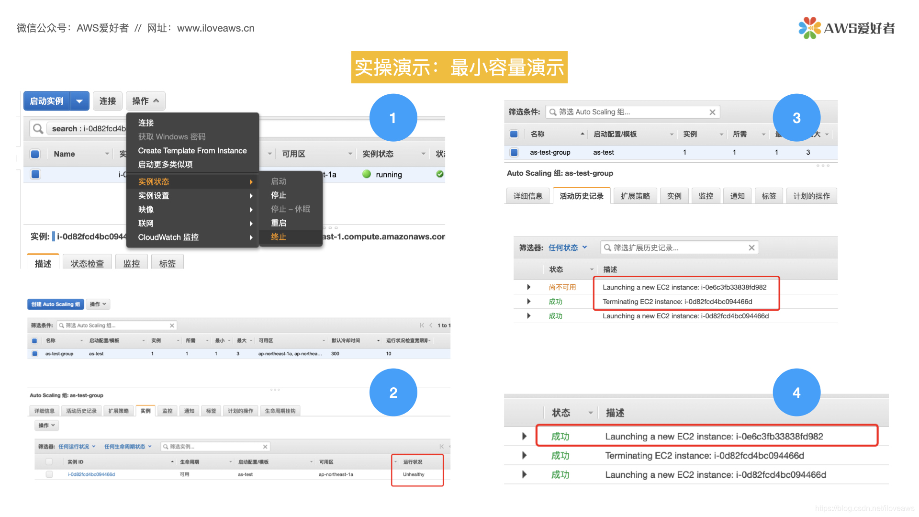This screenshot has height=517, width=919.
Task: Expand third activity row in history list
Action: click(x=527, y=317)
